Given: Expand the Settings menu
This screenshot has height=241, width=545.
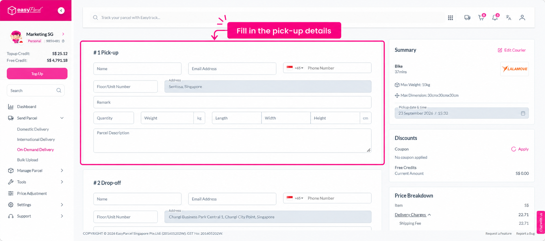Looking at the screenshot, I should pyautogui.click(x=62, y=205).
